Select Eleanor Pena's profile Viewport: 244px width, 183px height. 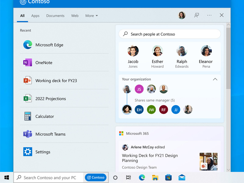pyautogui.click(x=206, y=57)
